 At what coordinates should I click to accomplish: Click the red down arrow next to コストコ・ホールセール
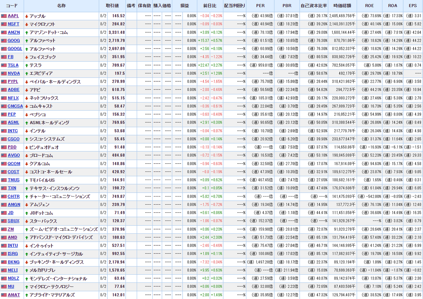click(26, 172)
